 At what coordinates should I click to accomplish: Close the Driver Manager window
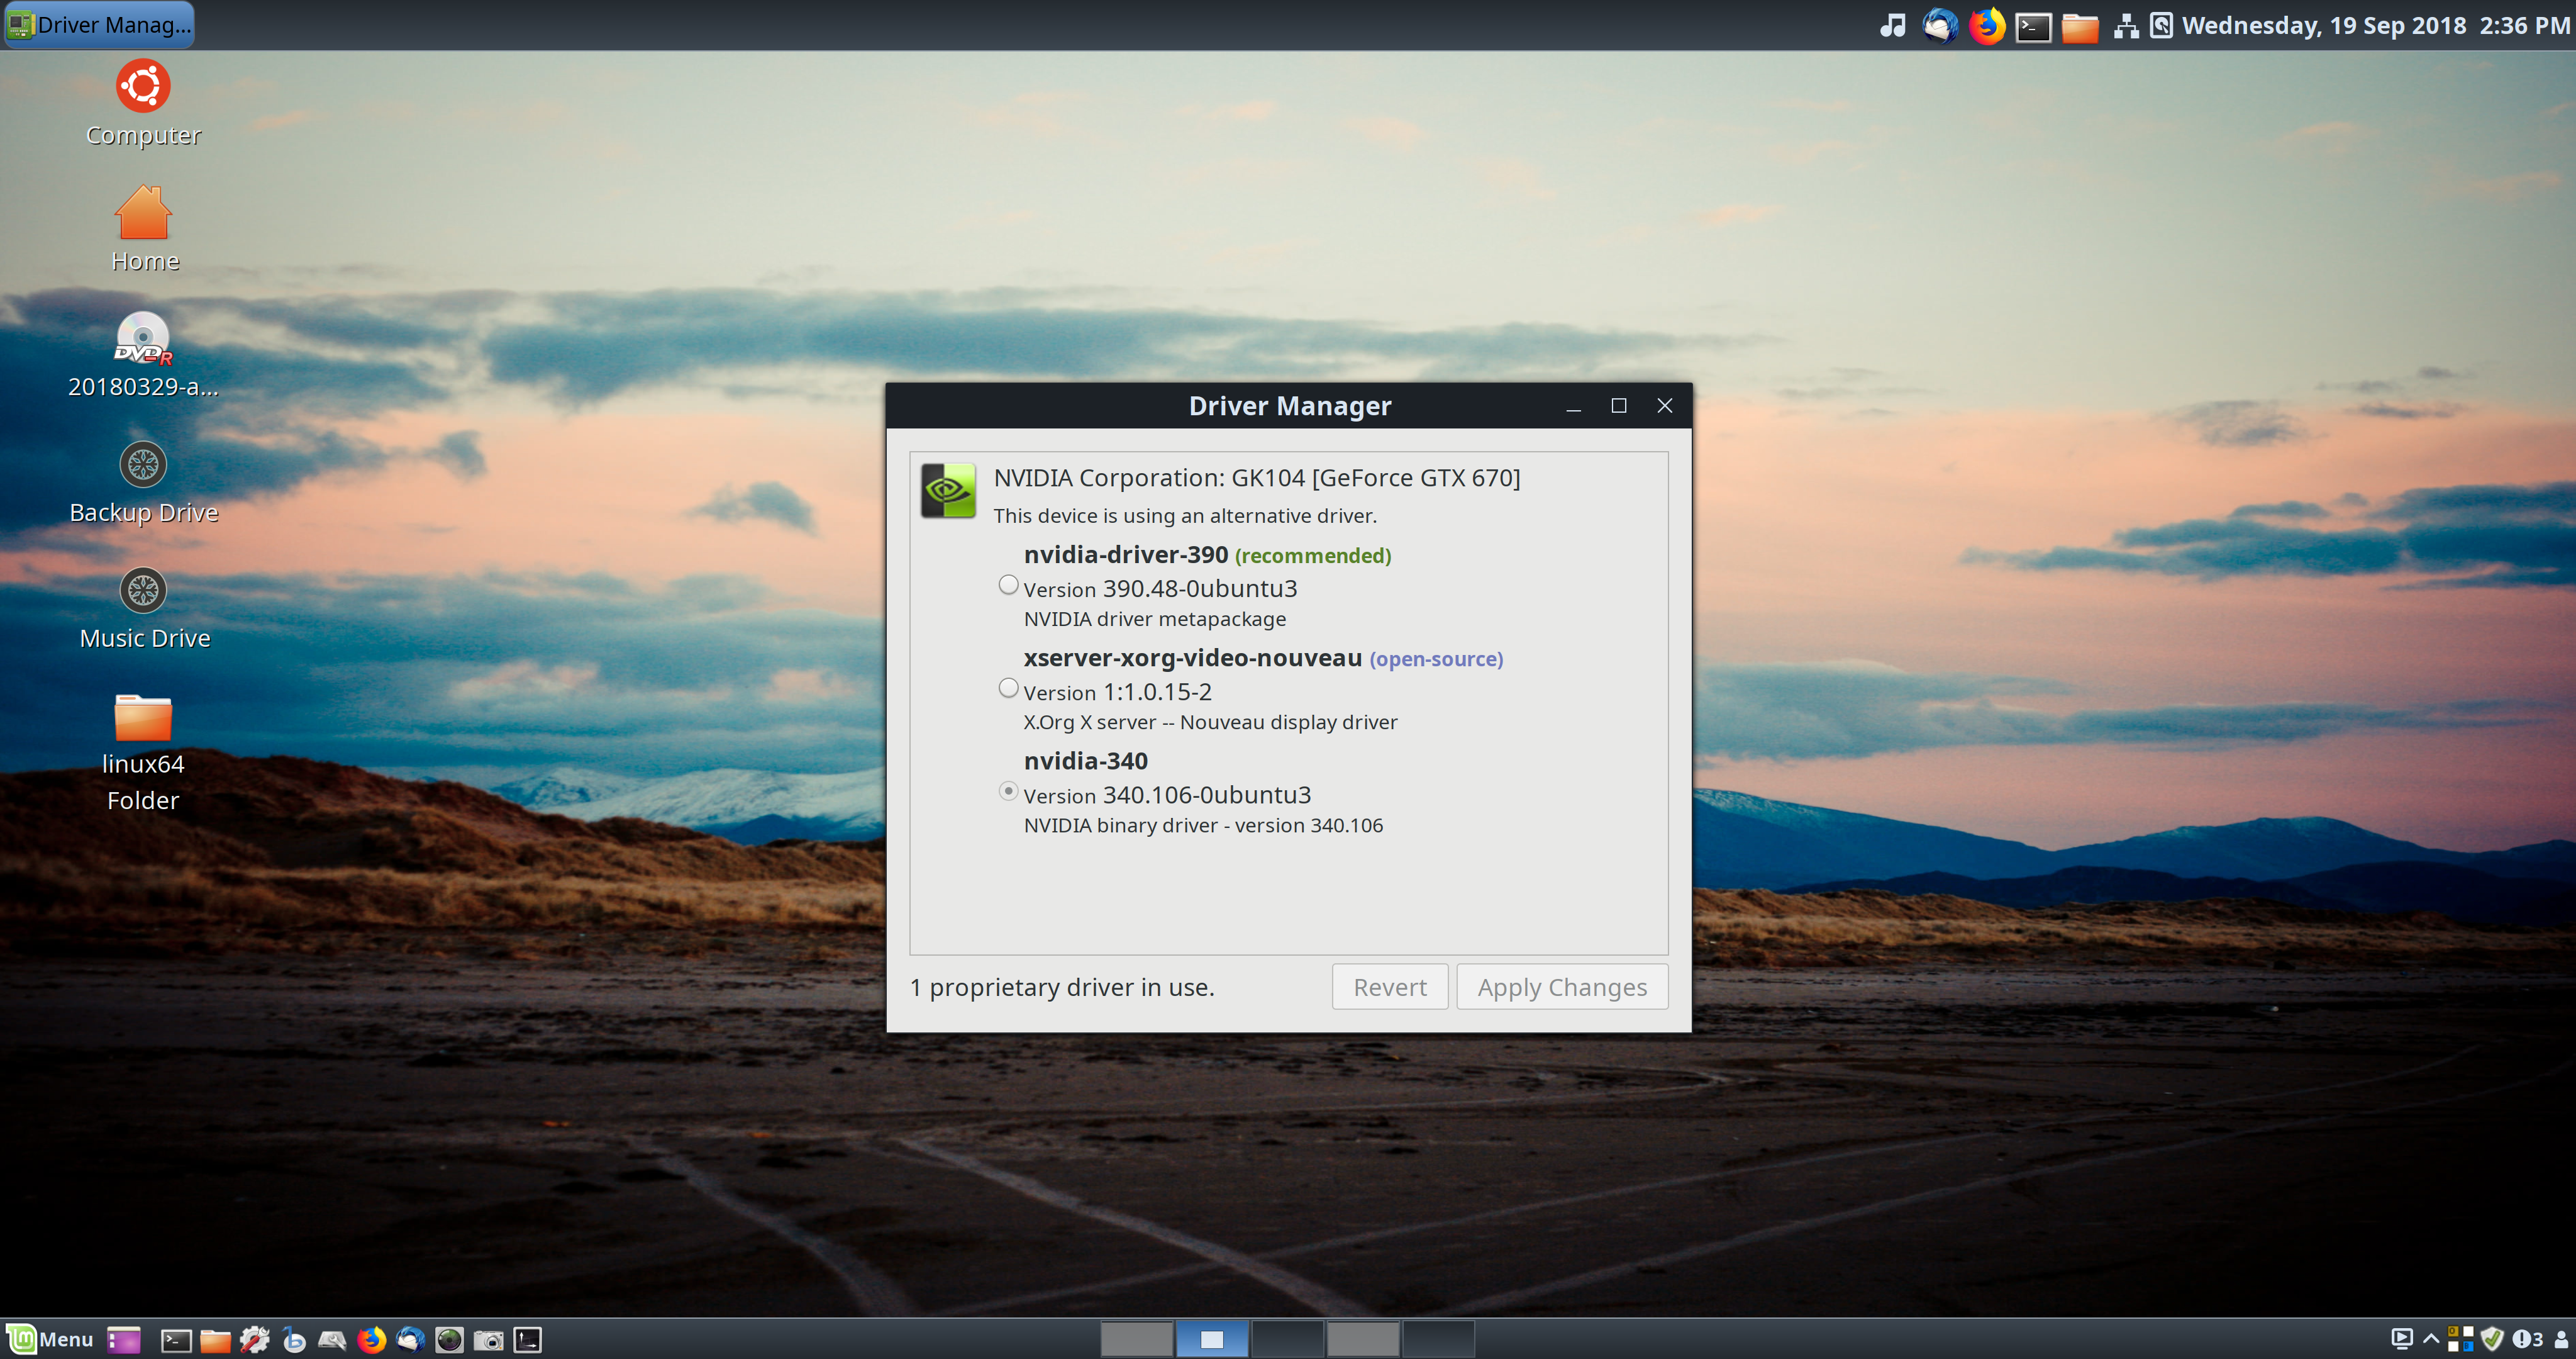1664,406
